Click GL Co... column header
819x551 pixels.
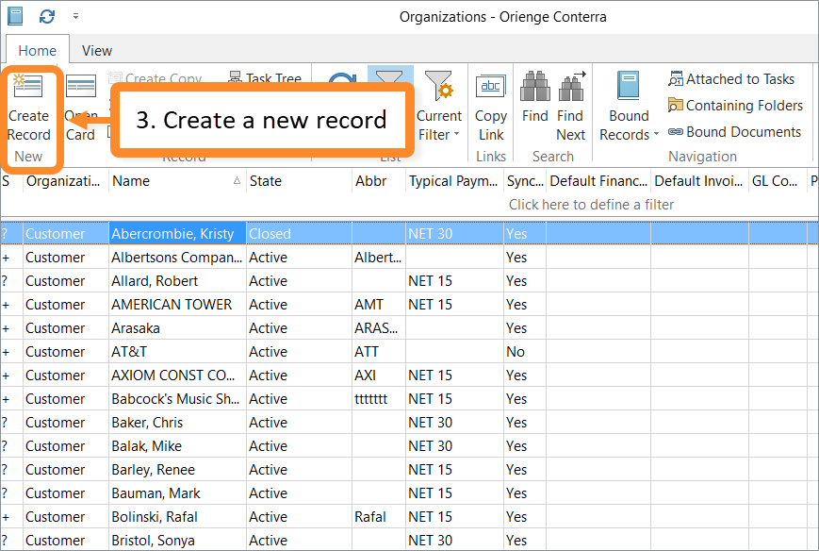click(778, 181)
